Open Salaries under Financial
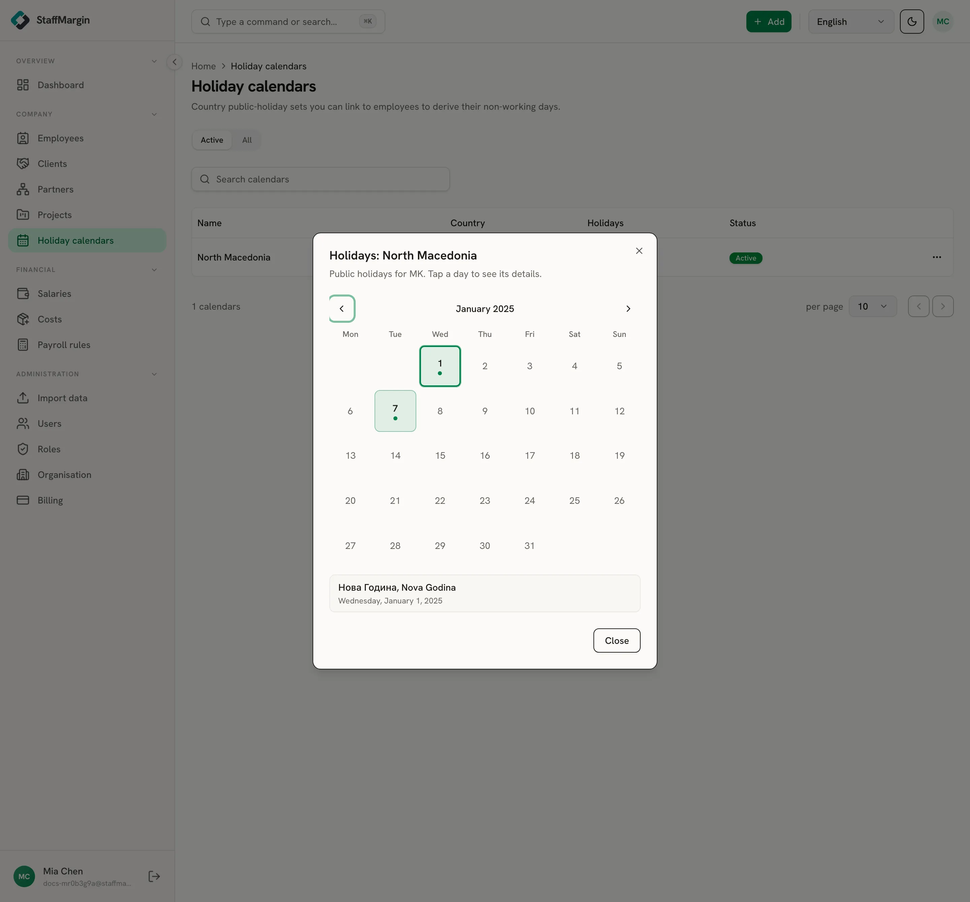 pos(87,293)
